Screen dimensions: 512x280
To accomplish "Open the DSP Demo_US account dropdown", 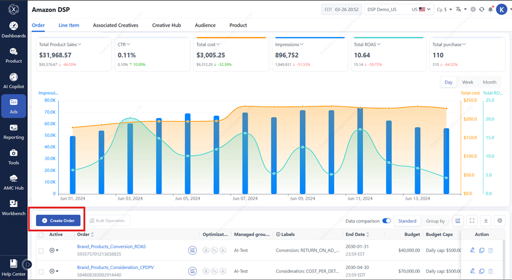I will 398,9.
